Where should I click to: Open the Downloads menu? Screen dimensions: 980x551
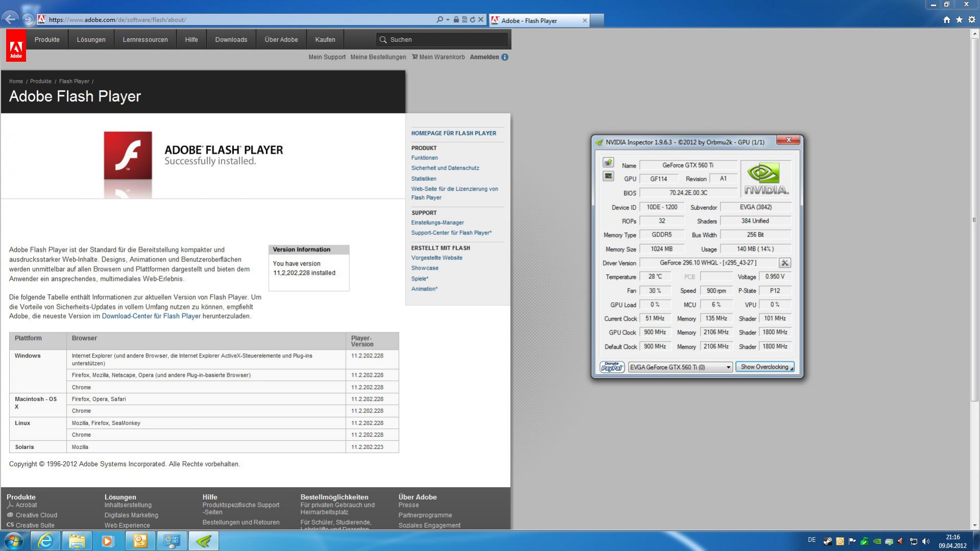coord(231,39)
